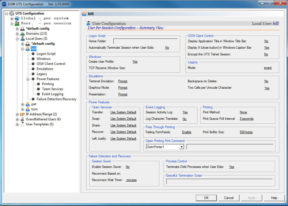Select Emulations tree item
The image size is (288, 206).
point(45,69)
